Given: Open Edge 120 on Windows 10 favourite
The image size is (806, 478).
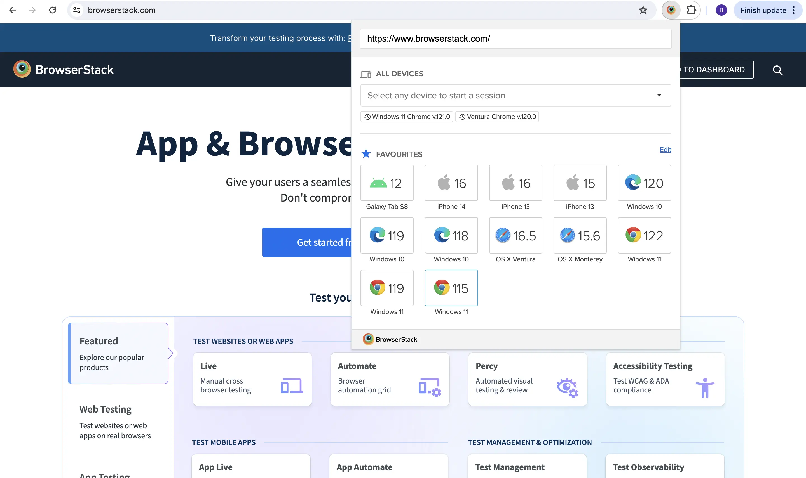Looking at the screenshot, I should point(644,183).
